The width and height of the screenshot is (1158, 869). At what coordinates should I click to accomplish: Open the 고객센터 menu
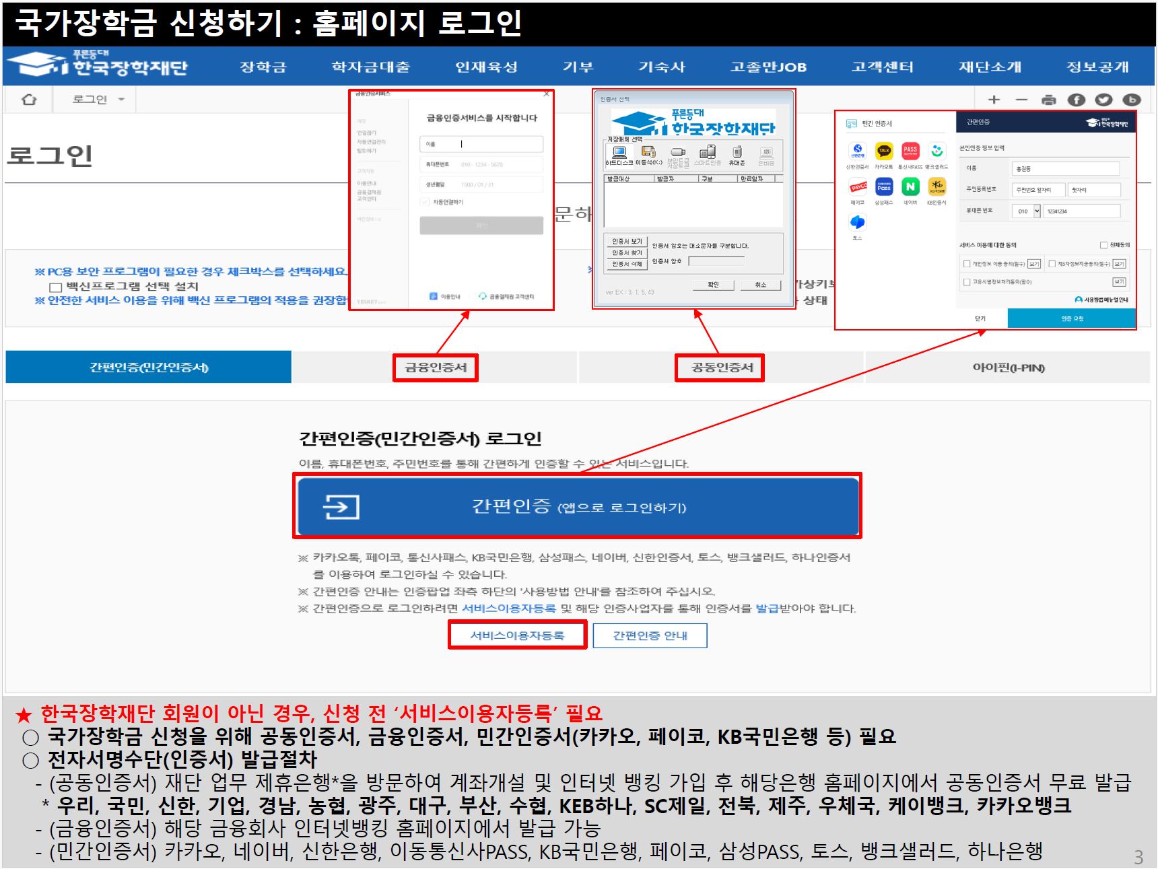[883, 67]
